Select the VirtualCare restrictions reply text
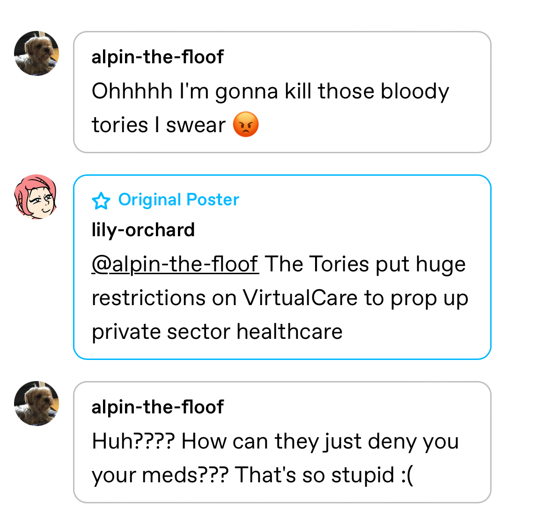This screenshot has height=524, width=552. tap(280, 298)
